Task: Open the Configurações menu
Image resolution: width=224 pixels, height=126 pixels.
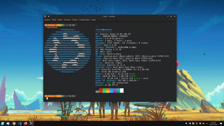Action: click(x=84, y=20)
